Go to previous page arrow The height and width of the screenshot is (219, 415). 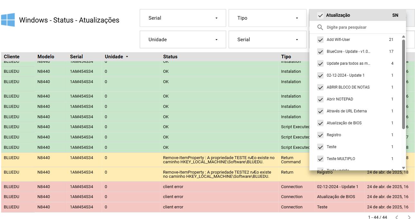[x=397, y=217]
